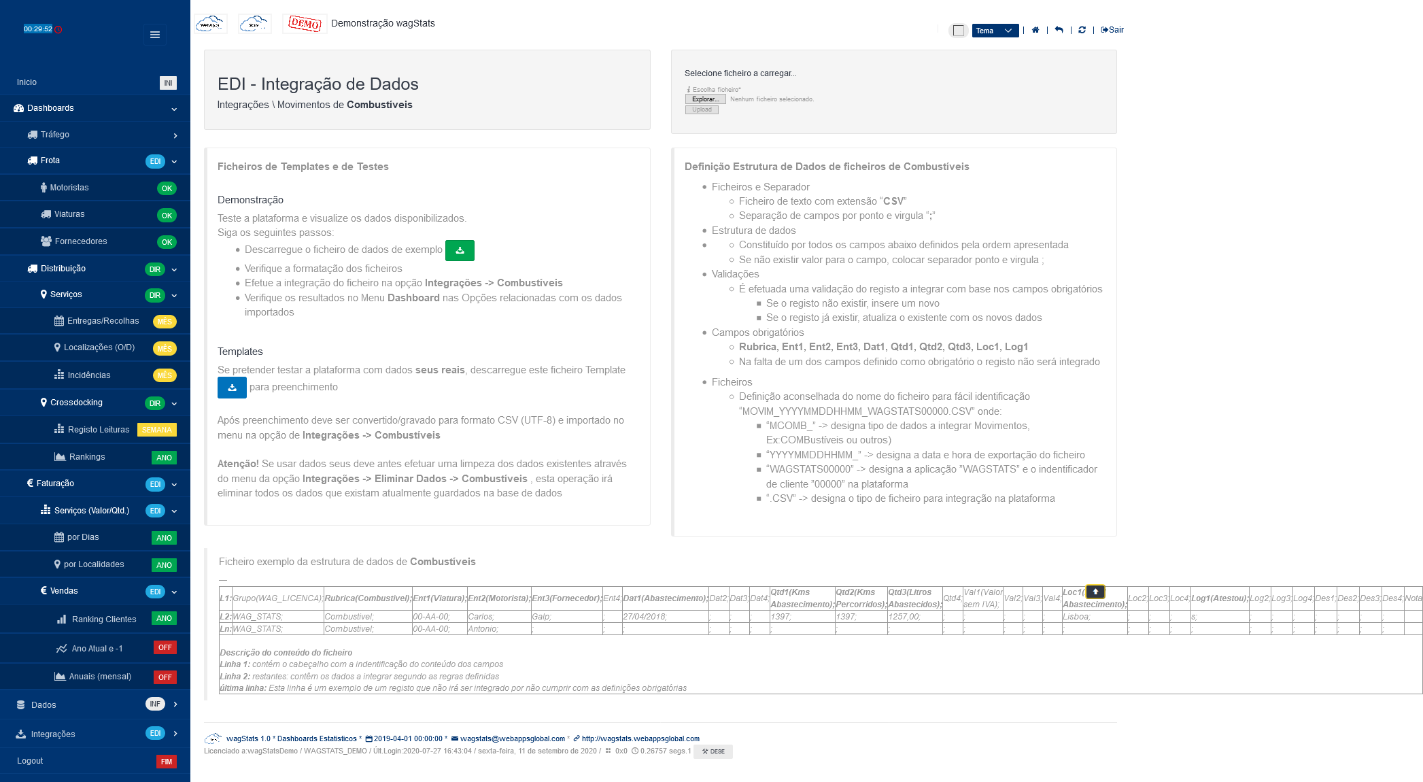The width and height of the screenshot is (1423, 782).
Task: Download the example data file (green button)
Action: [x=460, y=250]
